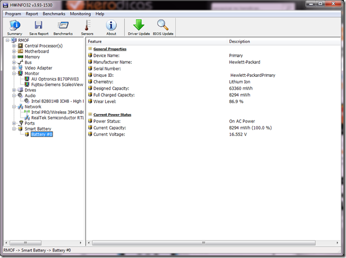Select the Manufacturer Name row
346x258 pixels.
[x=214, y=62]
